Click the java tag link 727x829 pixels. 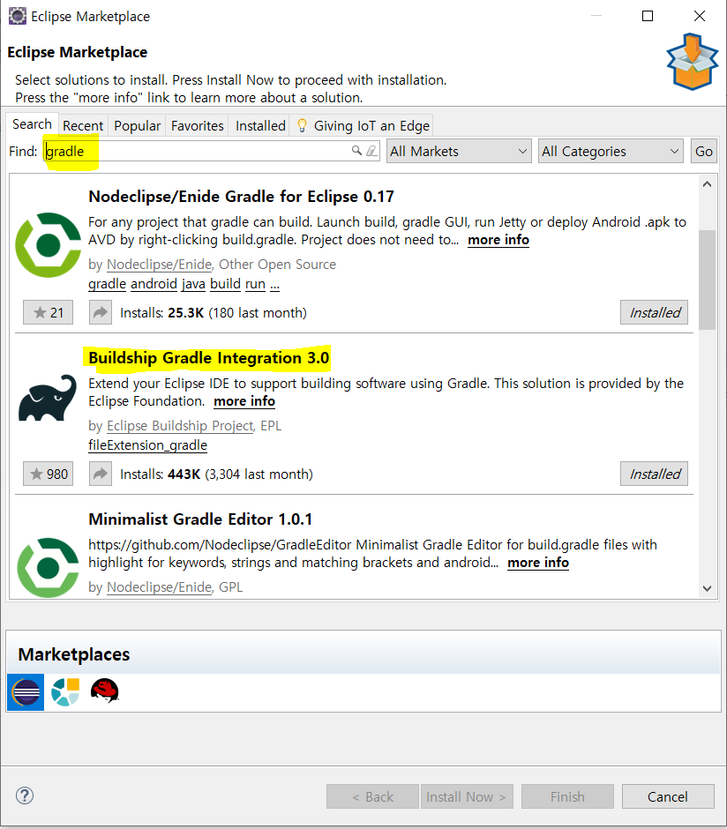pyautogui.click(x=193, y=284)
